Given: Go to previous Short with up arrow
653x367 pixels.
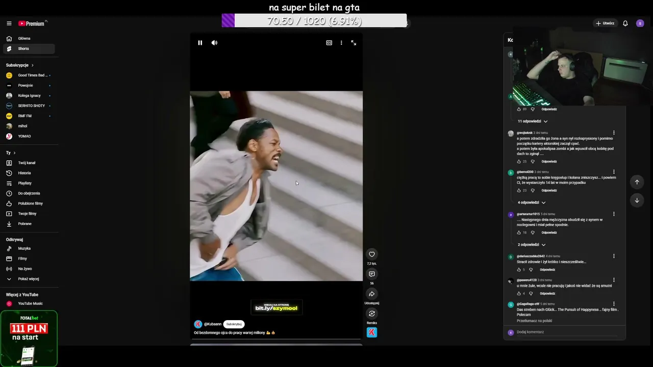Looking at the screenshot, I should point(637,182).
